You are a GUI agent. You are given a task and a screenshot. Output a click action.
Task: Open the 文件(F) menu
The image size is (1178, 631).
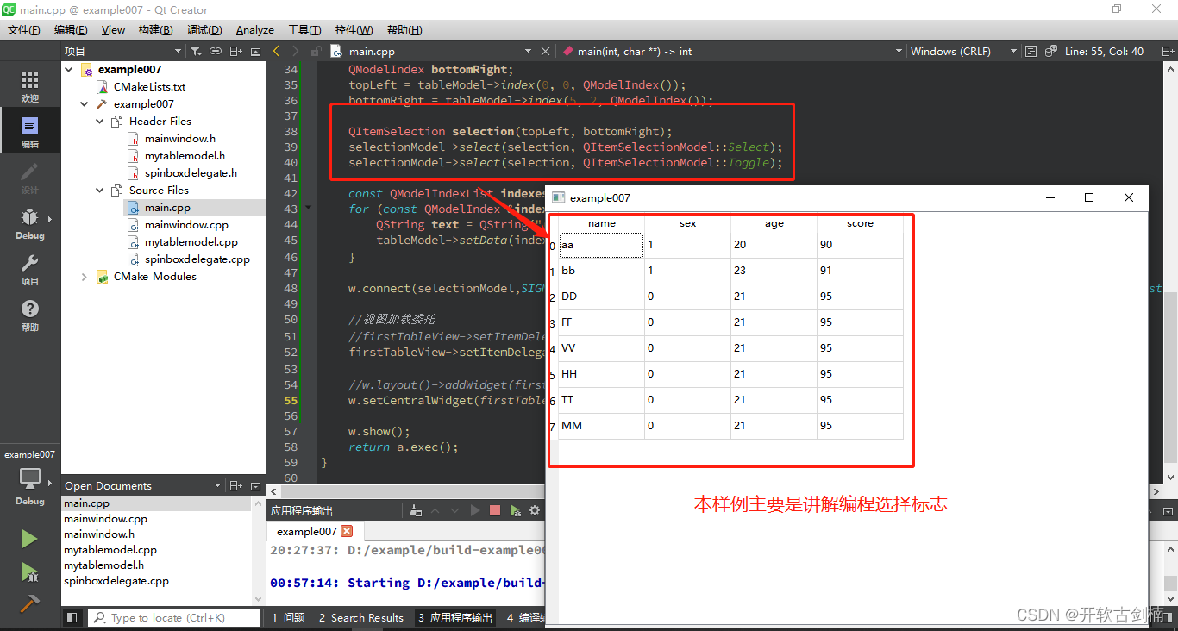[24, 30]
